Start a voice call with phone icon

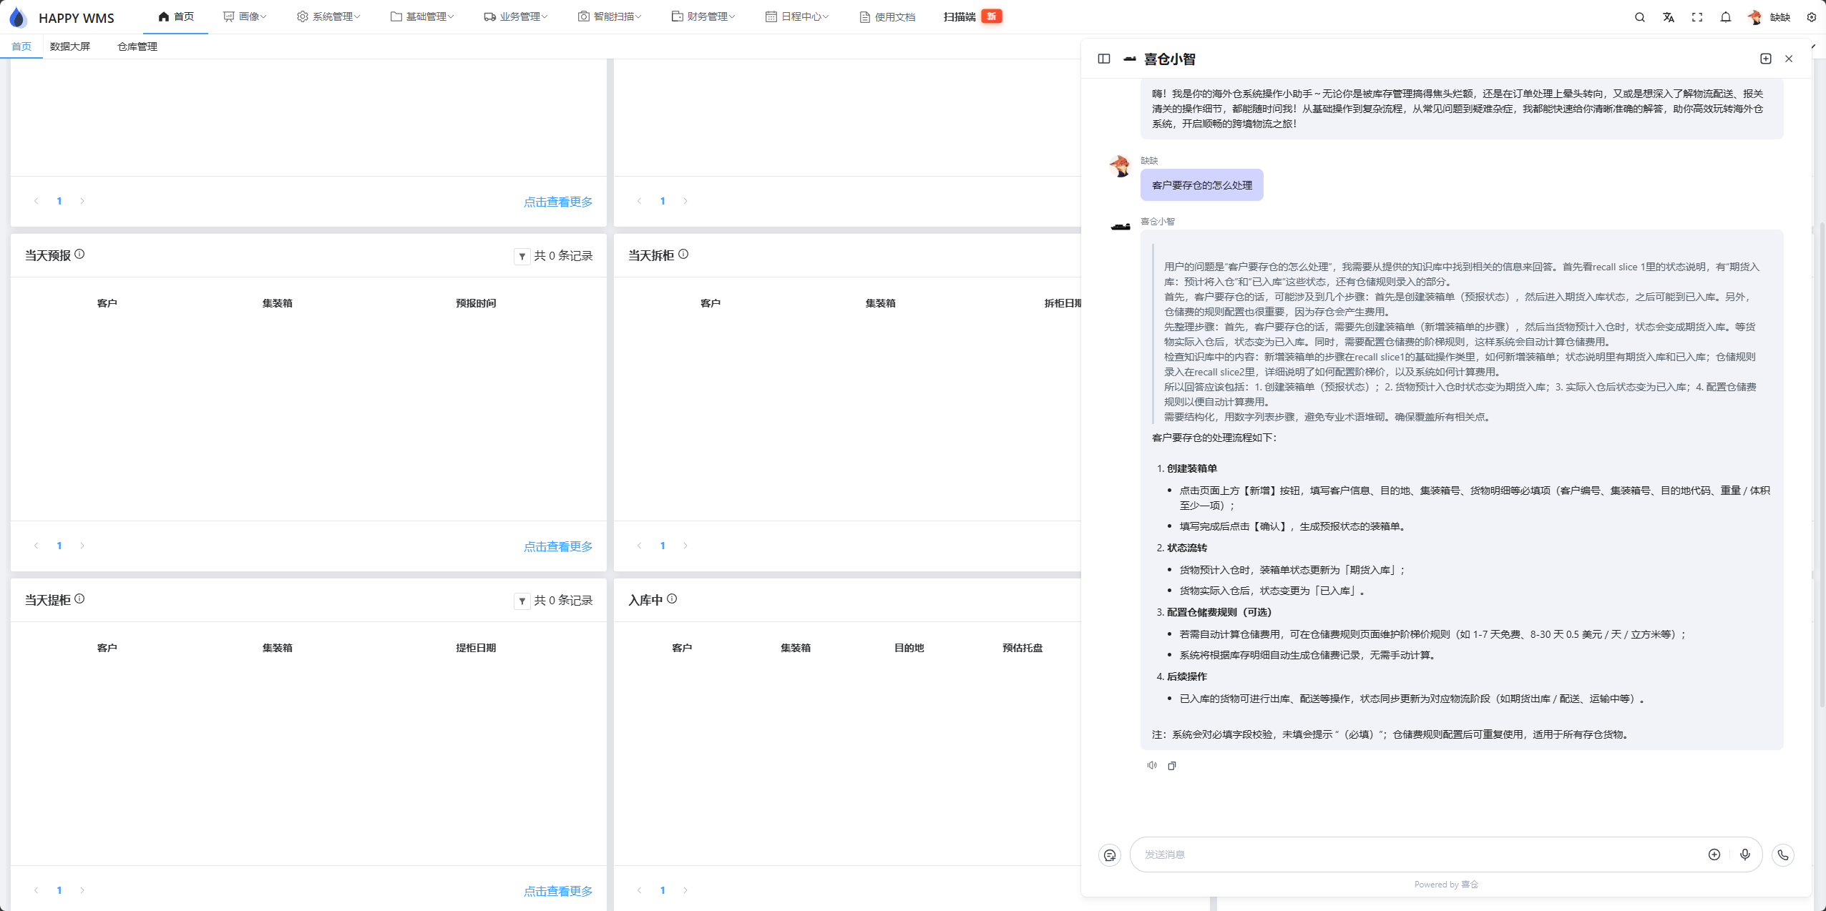coord(1782,855)
